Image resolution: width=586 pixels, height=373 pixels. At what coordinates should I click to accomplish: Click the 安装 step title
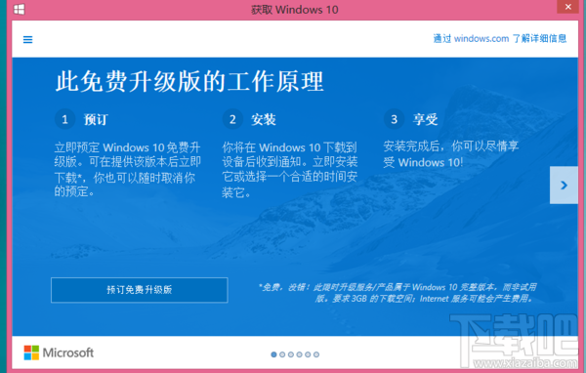[264, 119]
